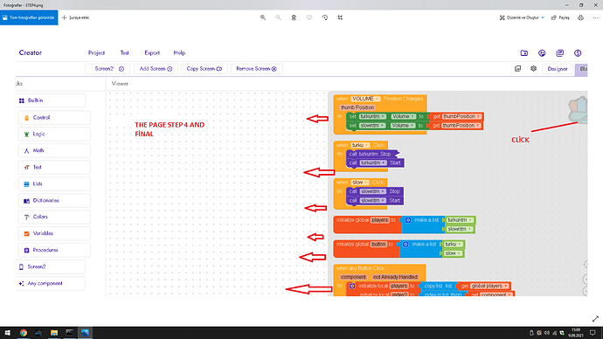The height and width of the screenshot is (339, 603).
Task: Click the delete trash icon in Photos
Action: [294, 17]
